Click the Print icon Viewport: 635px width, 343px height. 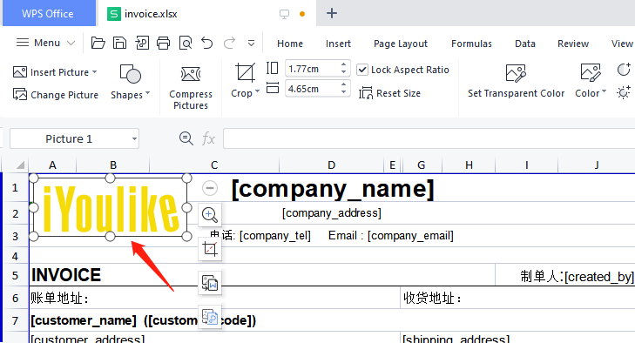click(163, 43)
